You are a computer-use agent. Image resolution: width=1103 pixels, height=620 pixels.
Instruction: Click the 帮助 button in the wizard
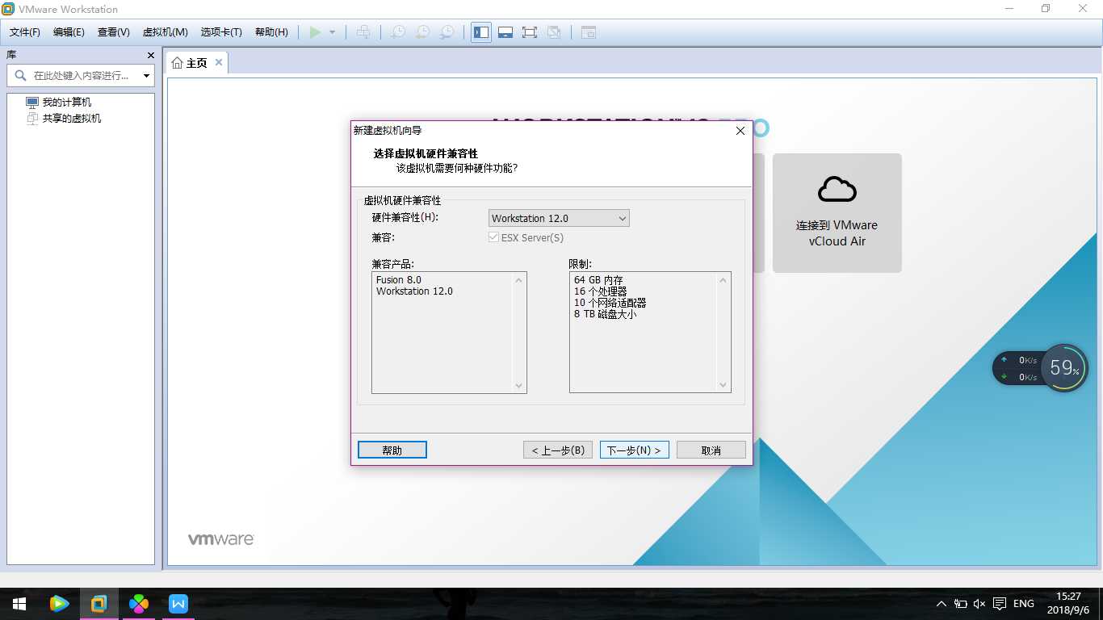[392, 450]
